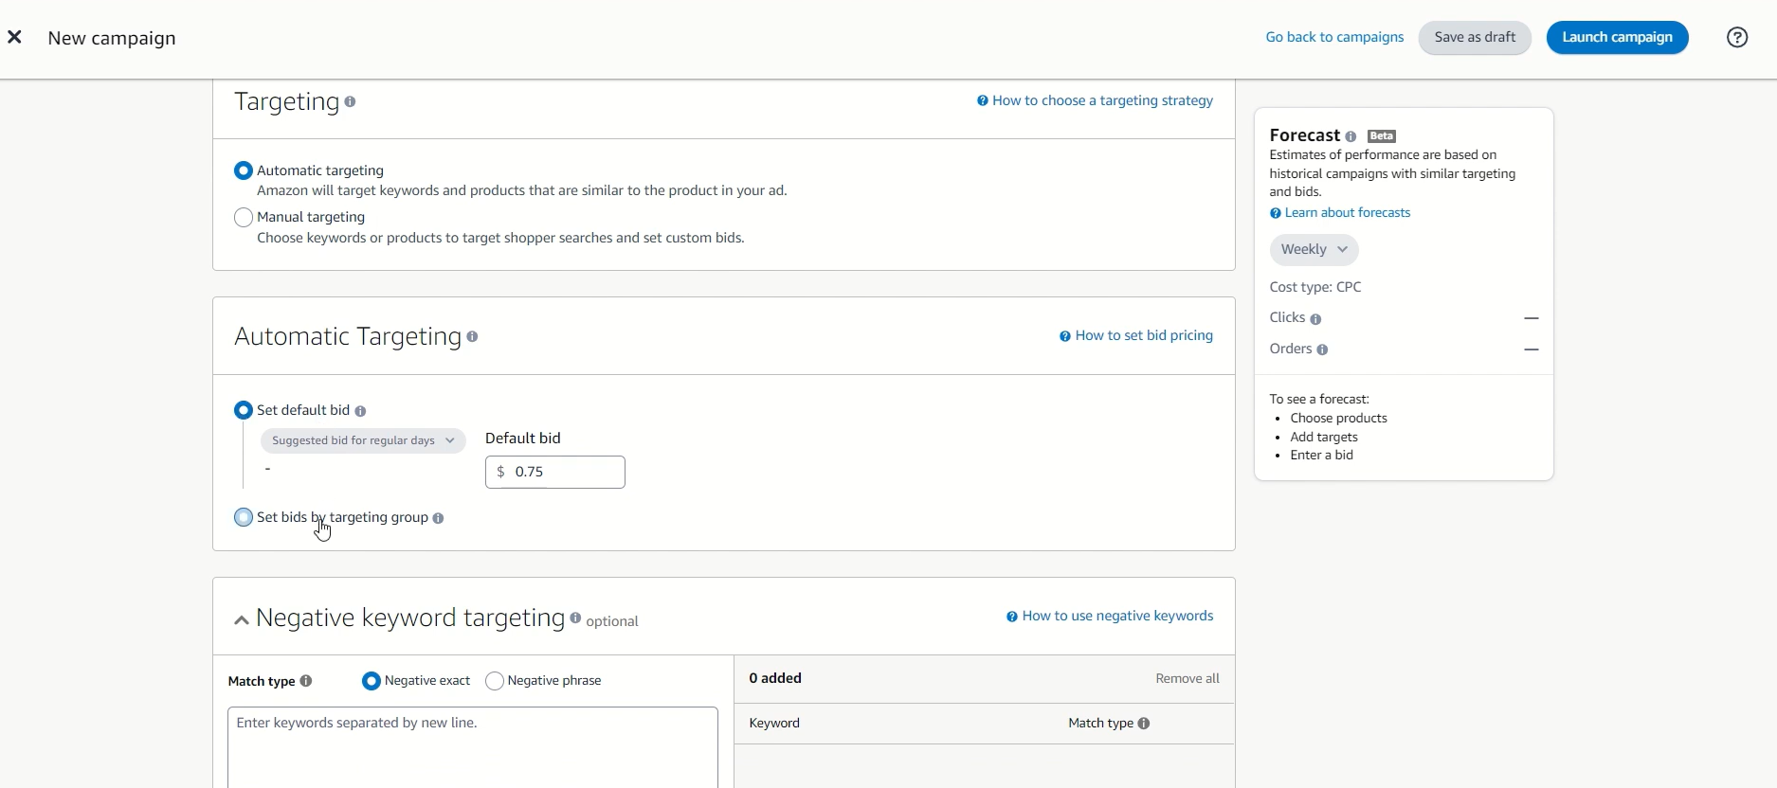Click info icon in Match type column header
Screen dimensions: 1777x788
pos(1144,724)
